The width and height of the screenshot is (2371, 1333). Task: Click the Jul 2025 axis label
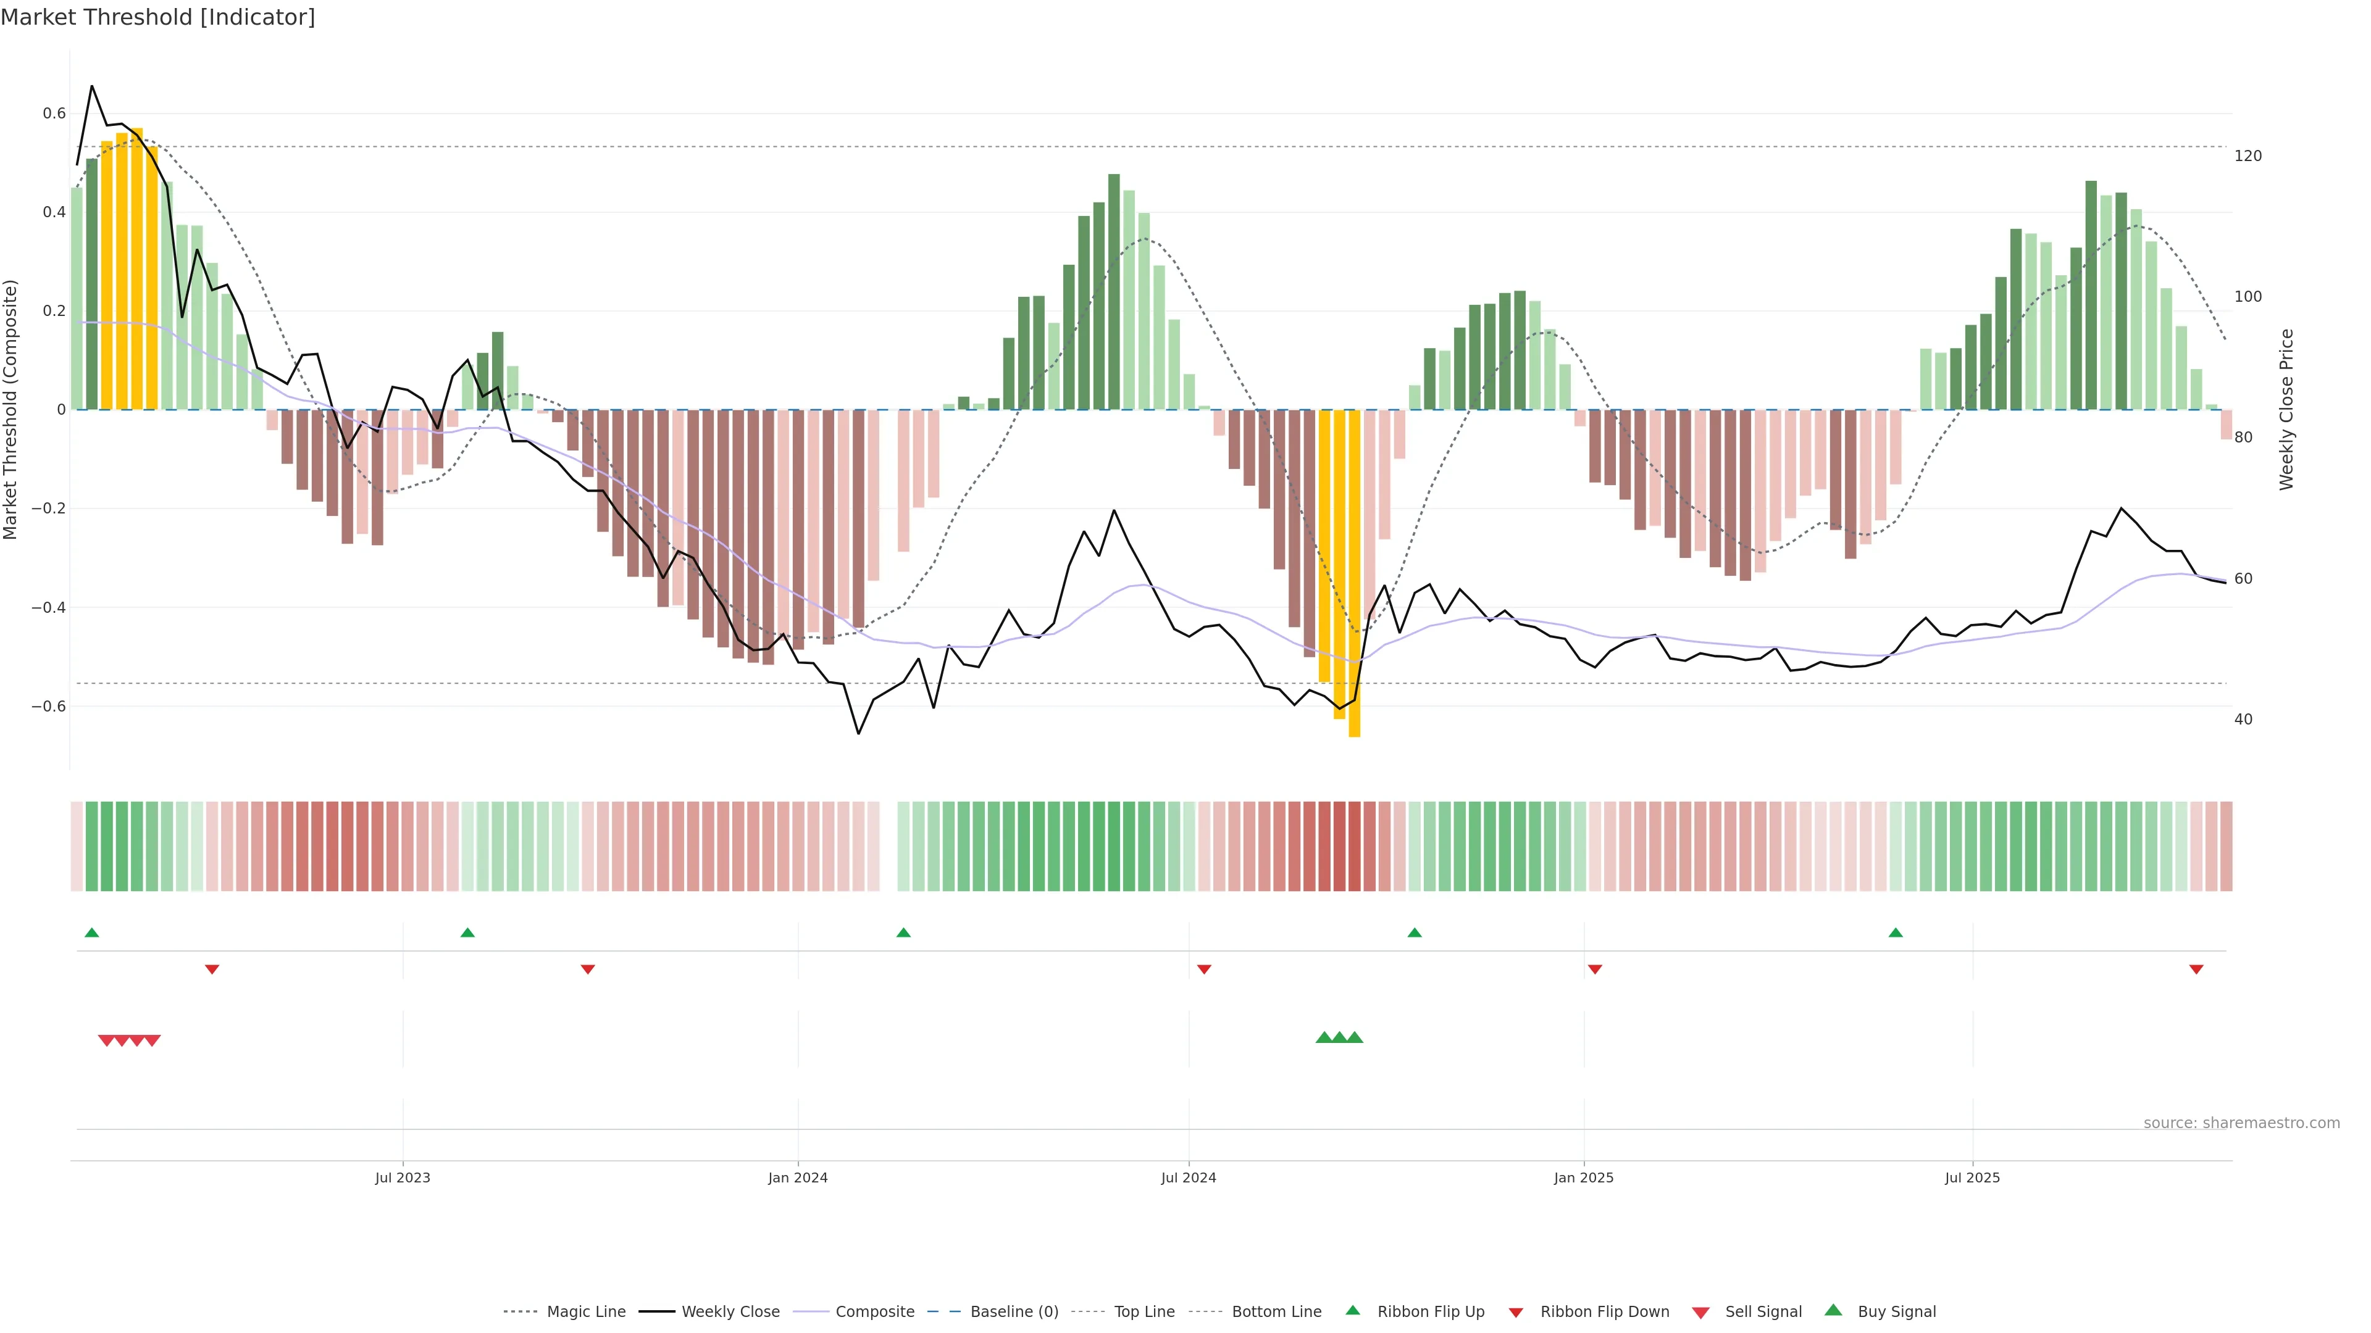pos(1973,1177)
